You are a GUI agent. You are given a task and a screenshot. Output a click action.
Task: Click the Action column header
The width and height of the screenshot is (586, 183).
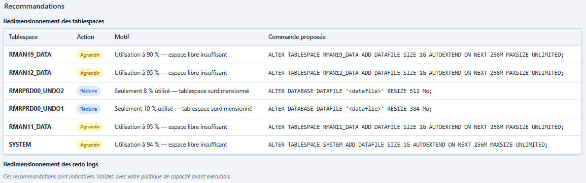pyautogui.click(x=86, y=37)
